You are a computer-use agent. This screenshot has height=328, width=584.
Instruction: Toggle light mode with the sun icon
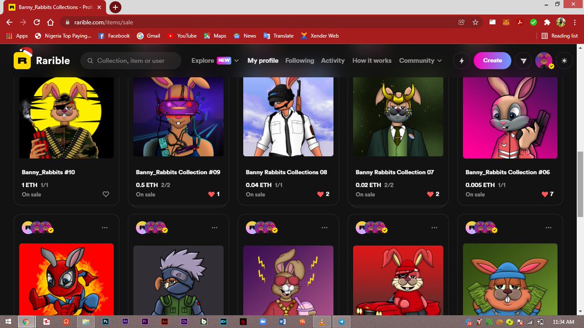564,61
